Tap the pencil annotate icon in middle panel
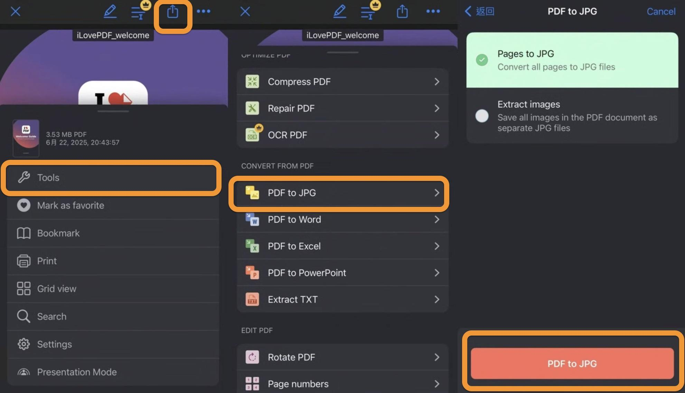This screenshot has width=685, height=393. pyautogui.click(x=340, y=11)
